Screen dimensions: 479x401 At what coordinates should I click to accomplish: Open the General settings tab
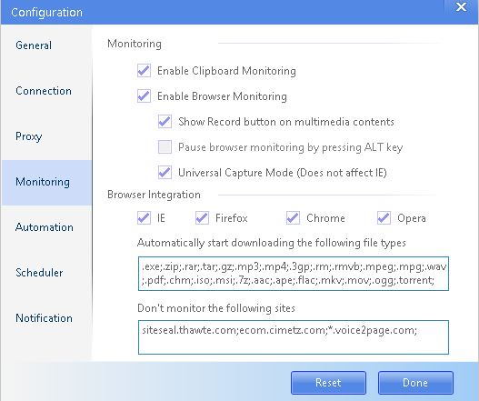[46, 45]
